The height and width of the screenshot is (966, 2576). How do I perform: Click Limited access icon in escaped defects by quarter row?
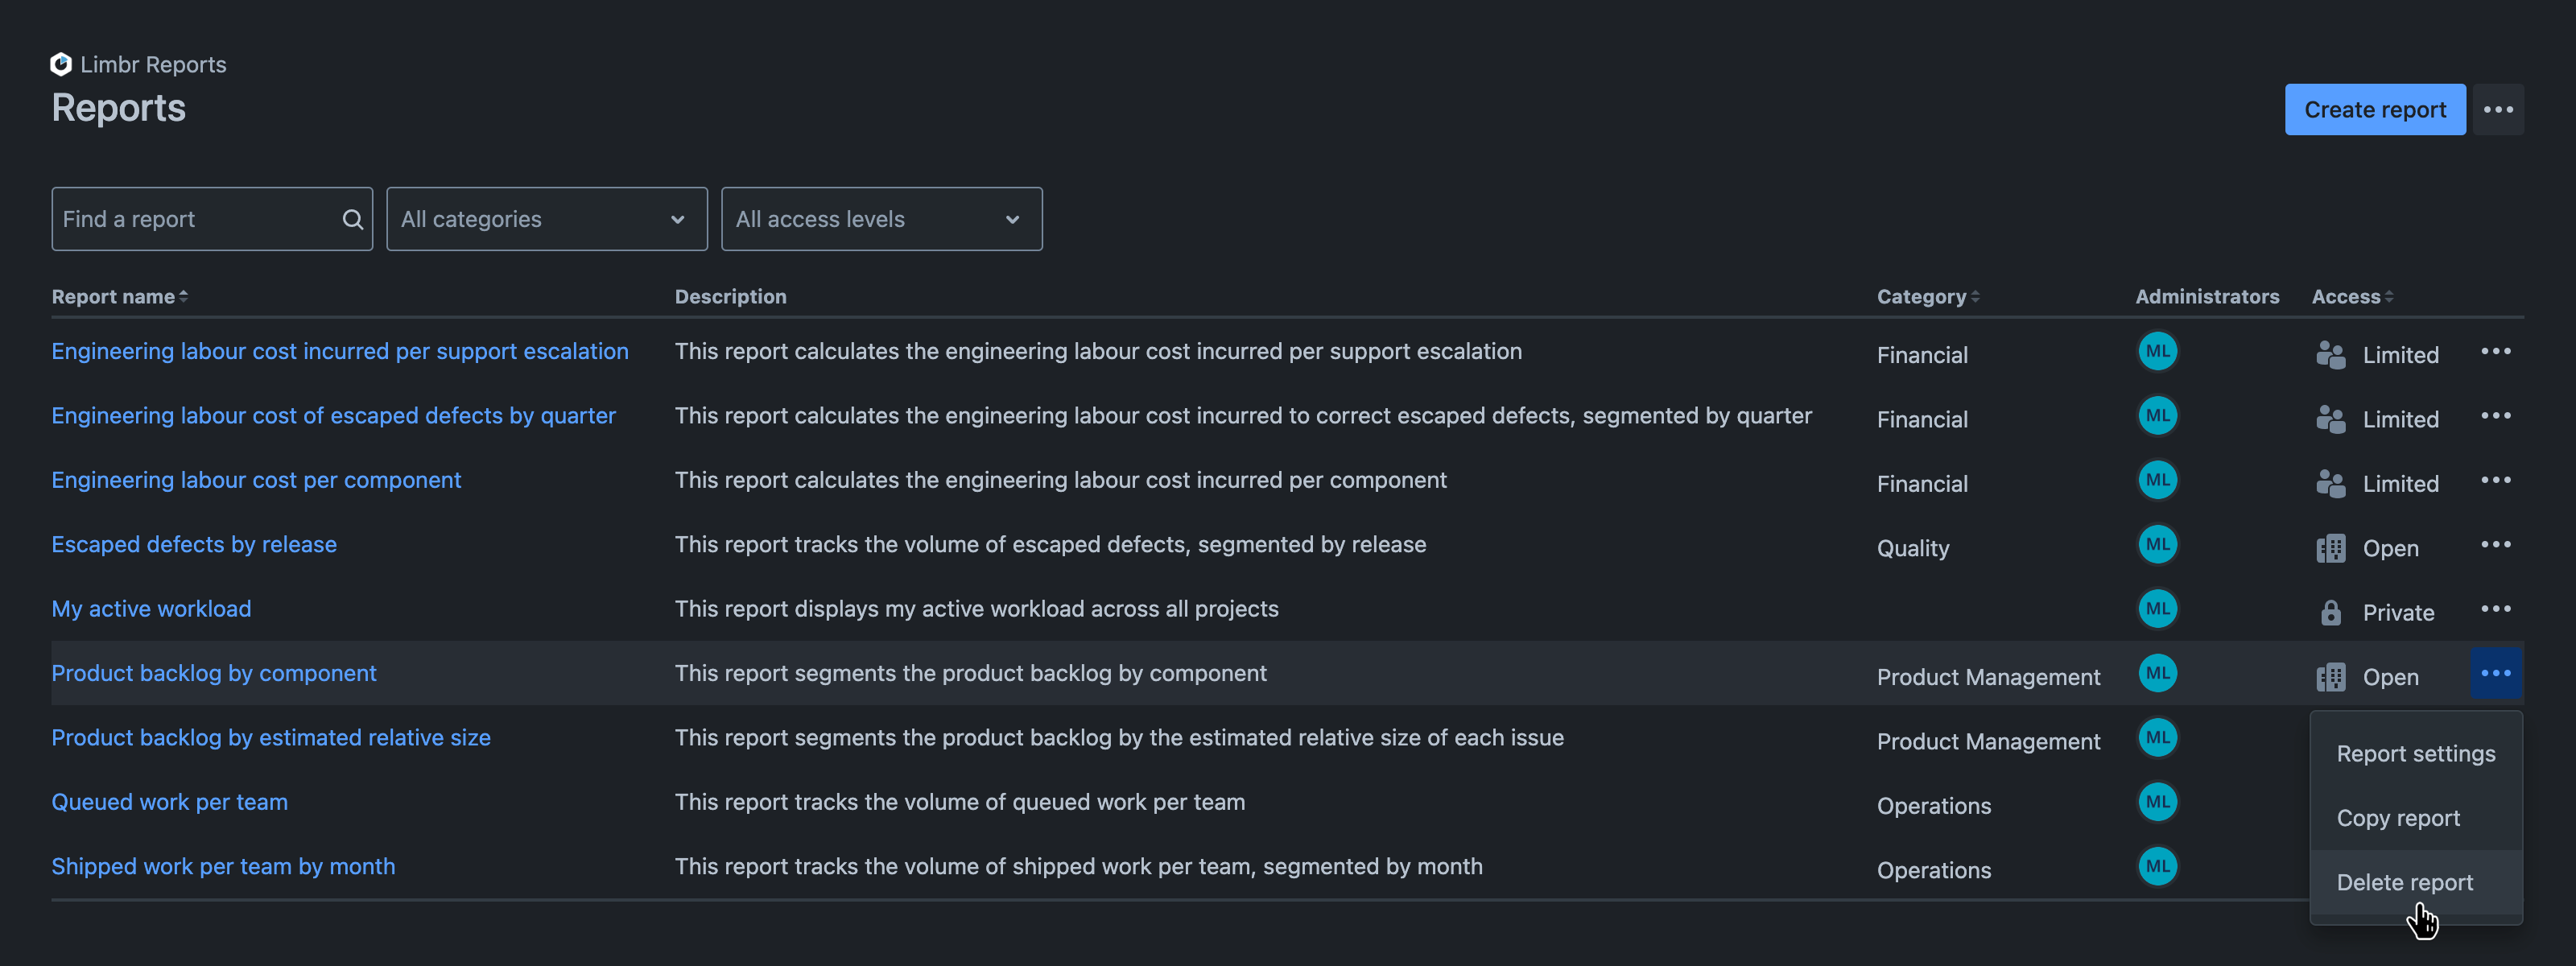(2330, 419)
